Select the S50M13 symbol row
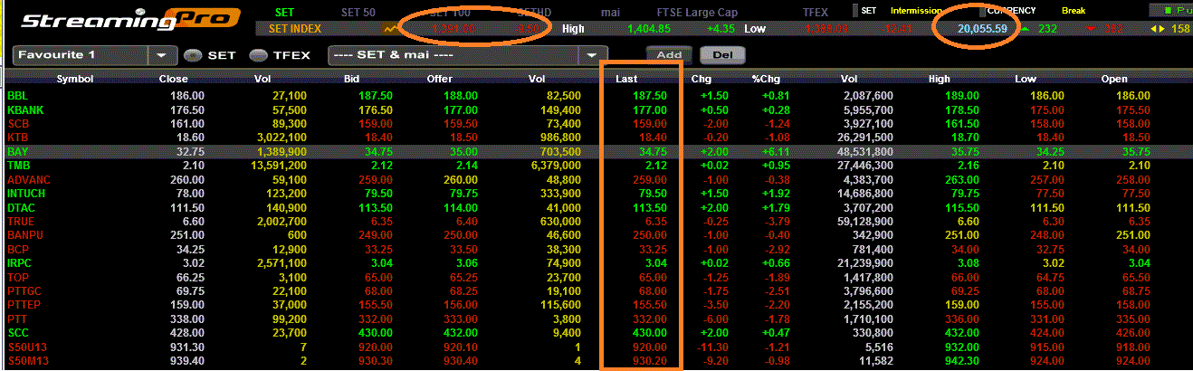1193x371 pixels. [596, 362]
